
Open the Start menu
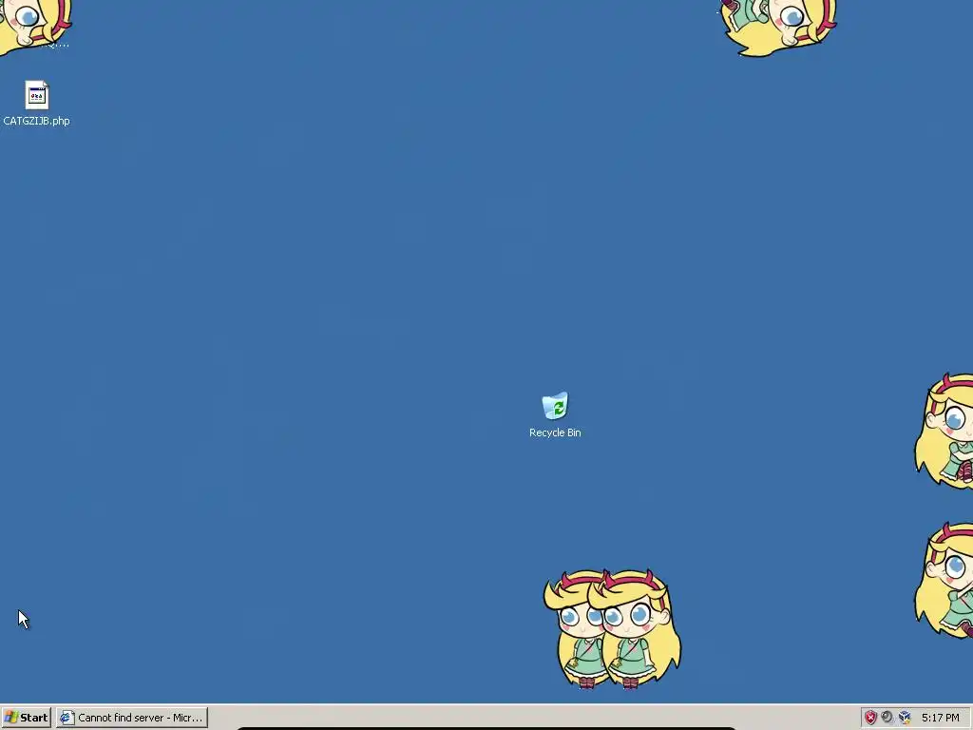point(26,718)
